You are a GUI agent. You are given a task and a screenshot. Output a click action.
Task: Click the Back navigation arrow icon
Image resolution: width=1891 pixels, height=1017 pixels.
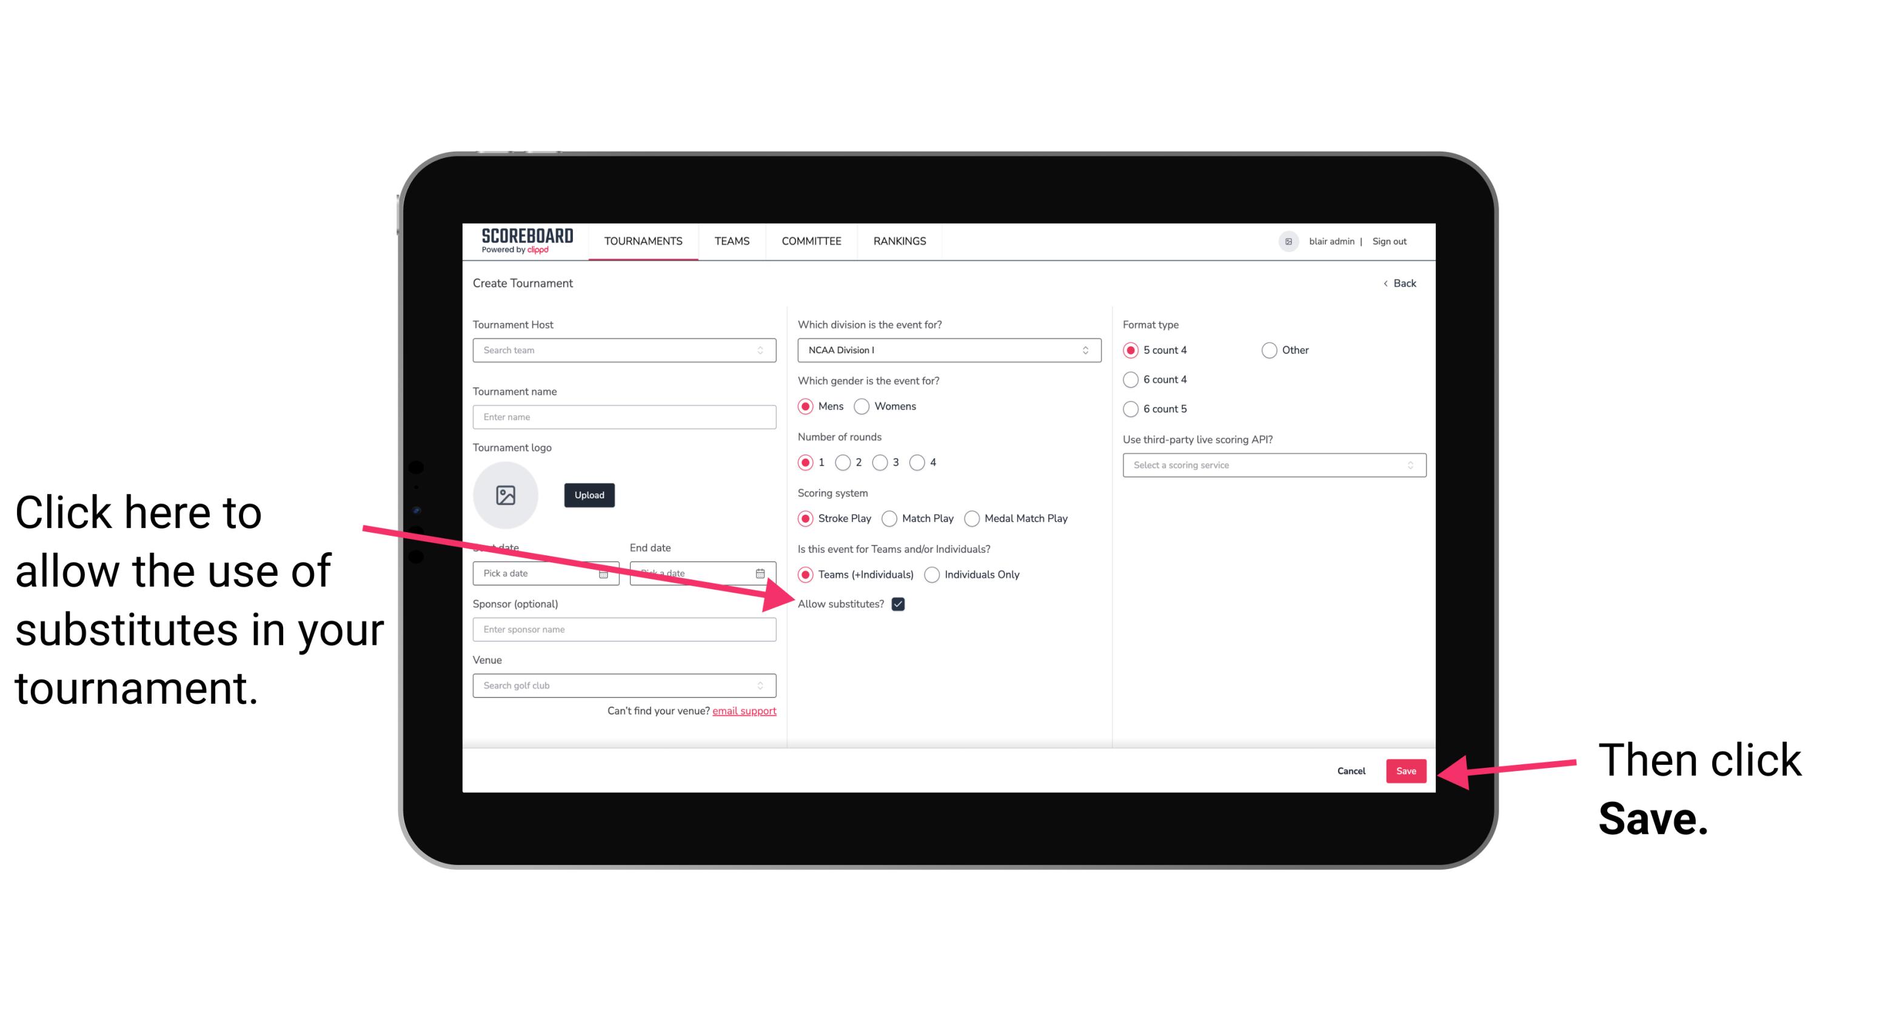(1385, 283)
